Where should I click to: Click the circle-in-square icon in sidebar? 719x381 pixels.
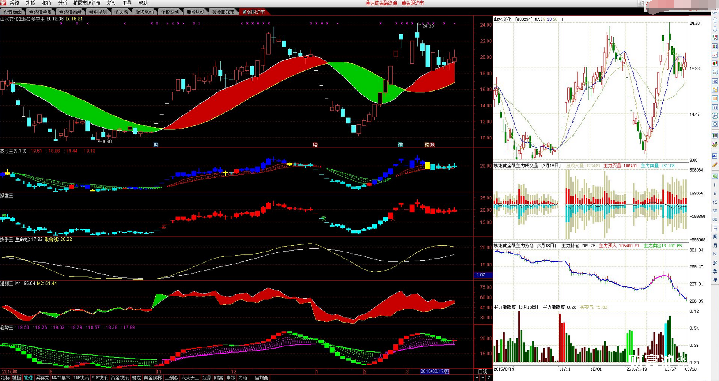[715, 125]
